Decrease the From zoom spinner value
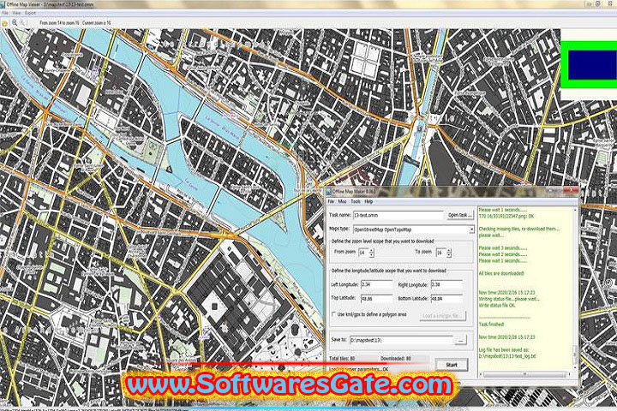This screenshot has height=411, width=617. pos(371,255)
